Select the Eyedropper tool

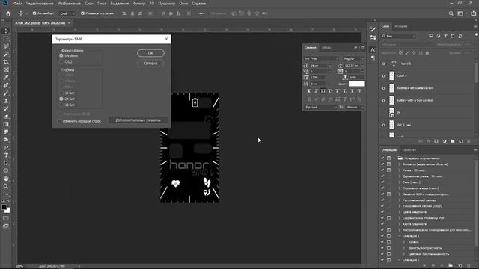pyautogui.click(x=6, y=78)
